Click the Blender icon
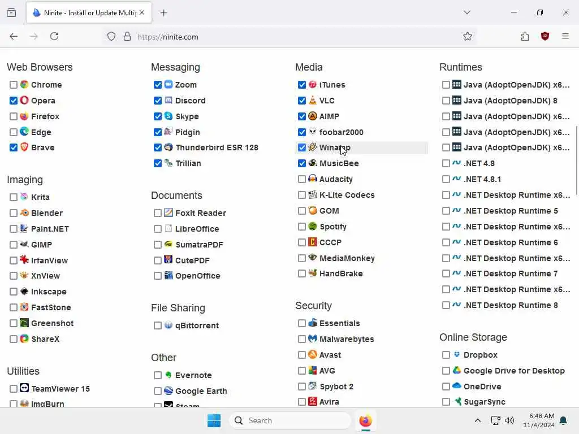The height and width of the screenshot is (434, 579). pos(24,212)
